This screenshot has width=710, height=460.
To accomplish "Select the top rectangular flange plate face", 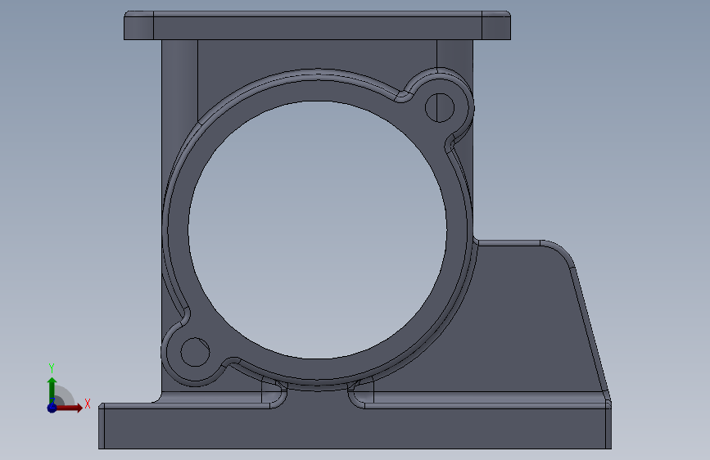I will 317,28.
